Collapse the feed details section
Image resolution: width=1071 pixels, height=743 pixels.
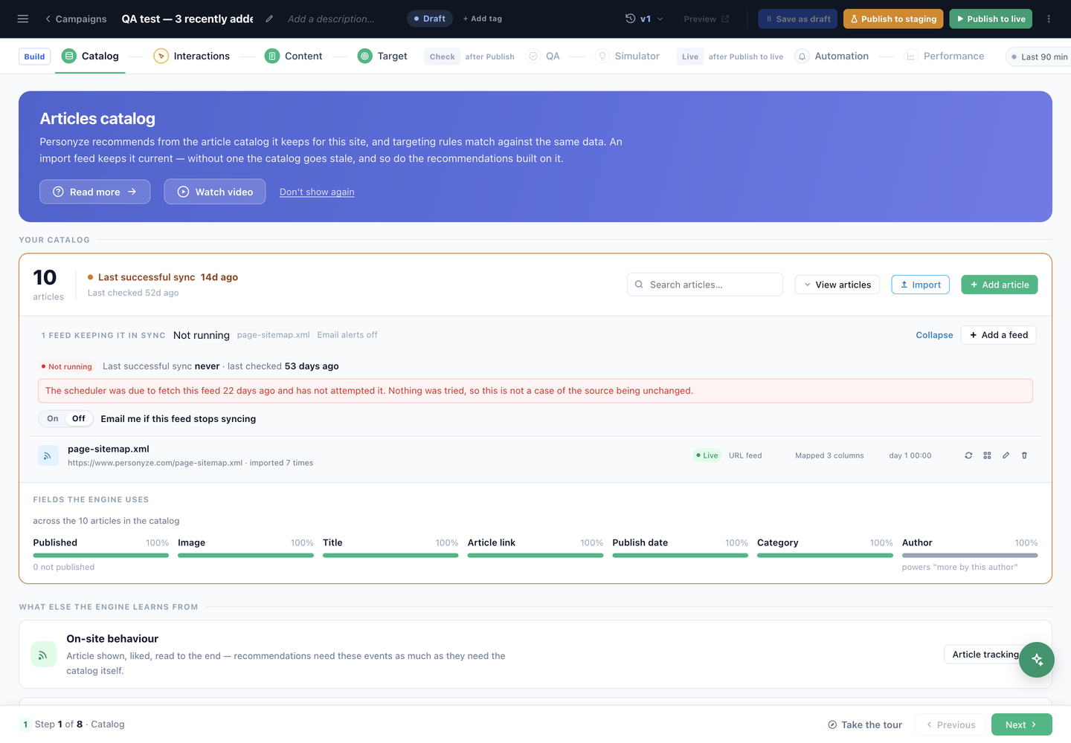(x=934, y=335)
